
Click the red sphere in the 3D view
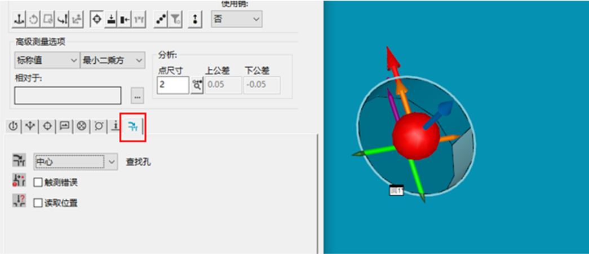click(415, 135)
